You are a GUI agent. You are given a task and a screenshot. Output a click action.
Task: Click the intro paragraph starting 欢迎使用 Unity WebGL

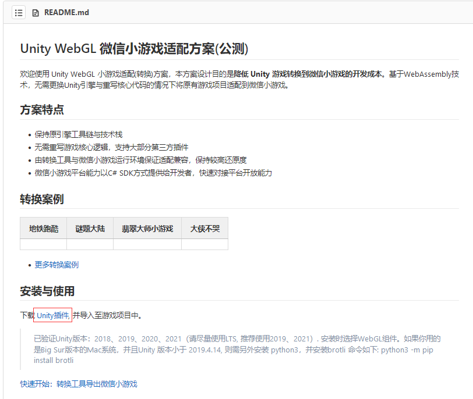coord(239,80)
